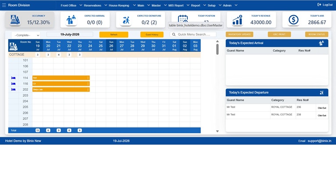Viewport: 336px width, 179px height.
Task: Click the revenue value 43000.00
Action: (x=261, y=22)
